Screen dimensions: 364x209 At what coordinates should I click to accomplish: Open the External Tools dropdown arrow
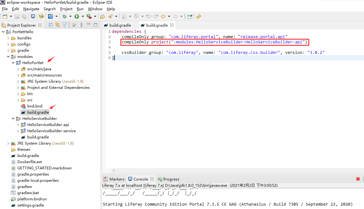point(95,16)
